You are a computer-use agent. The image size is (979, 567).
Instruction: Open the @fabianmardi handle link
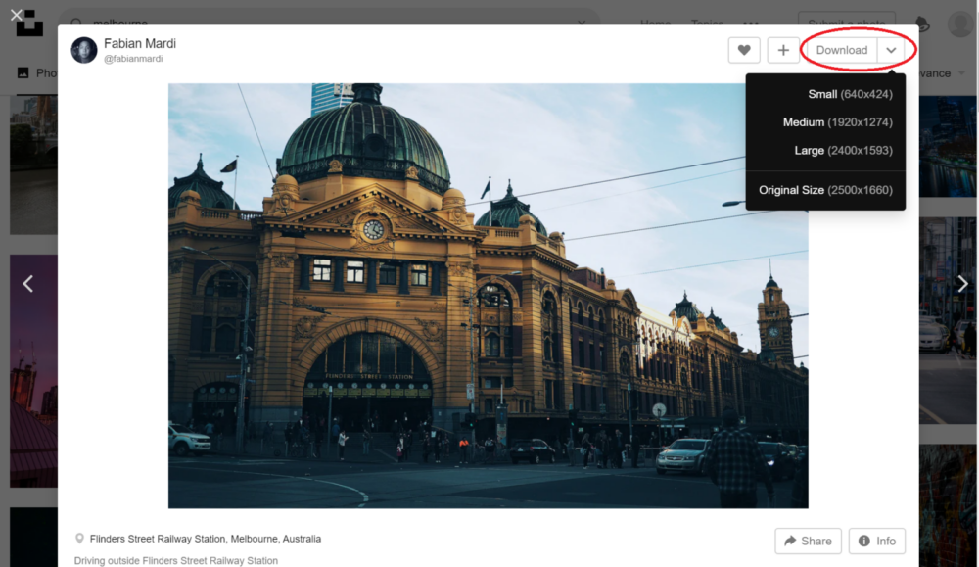click(x=133, y=59)
